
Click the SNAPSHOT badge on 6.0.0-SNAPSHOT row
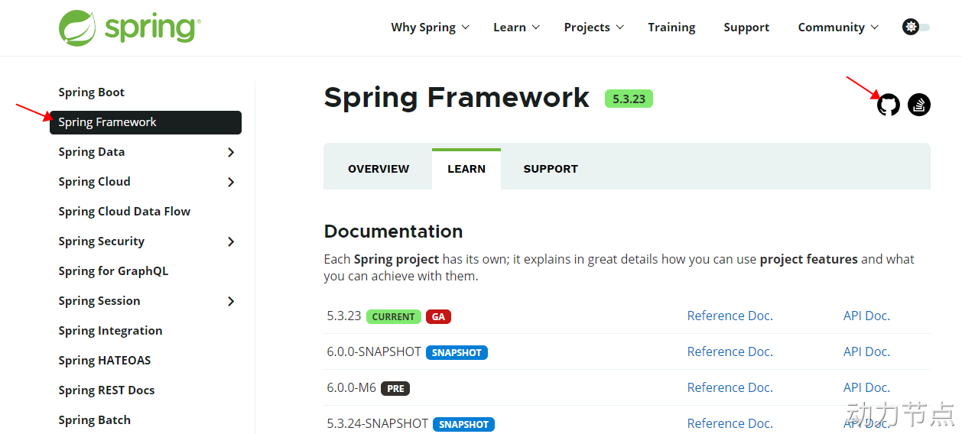coord(457,353)
